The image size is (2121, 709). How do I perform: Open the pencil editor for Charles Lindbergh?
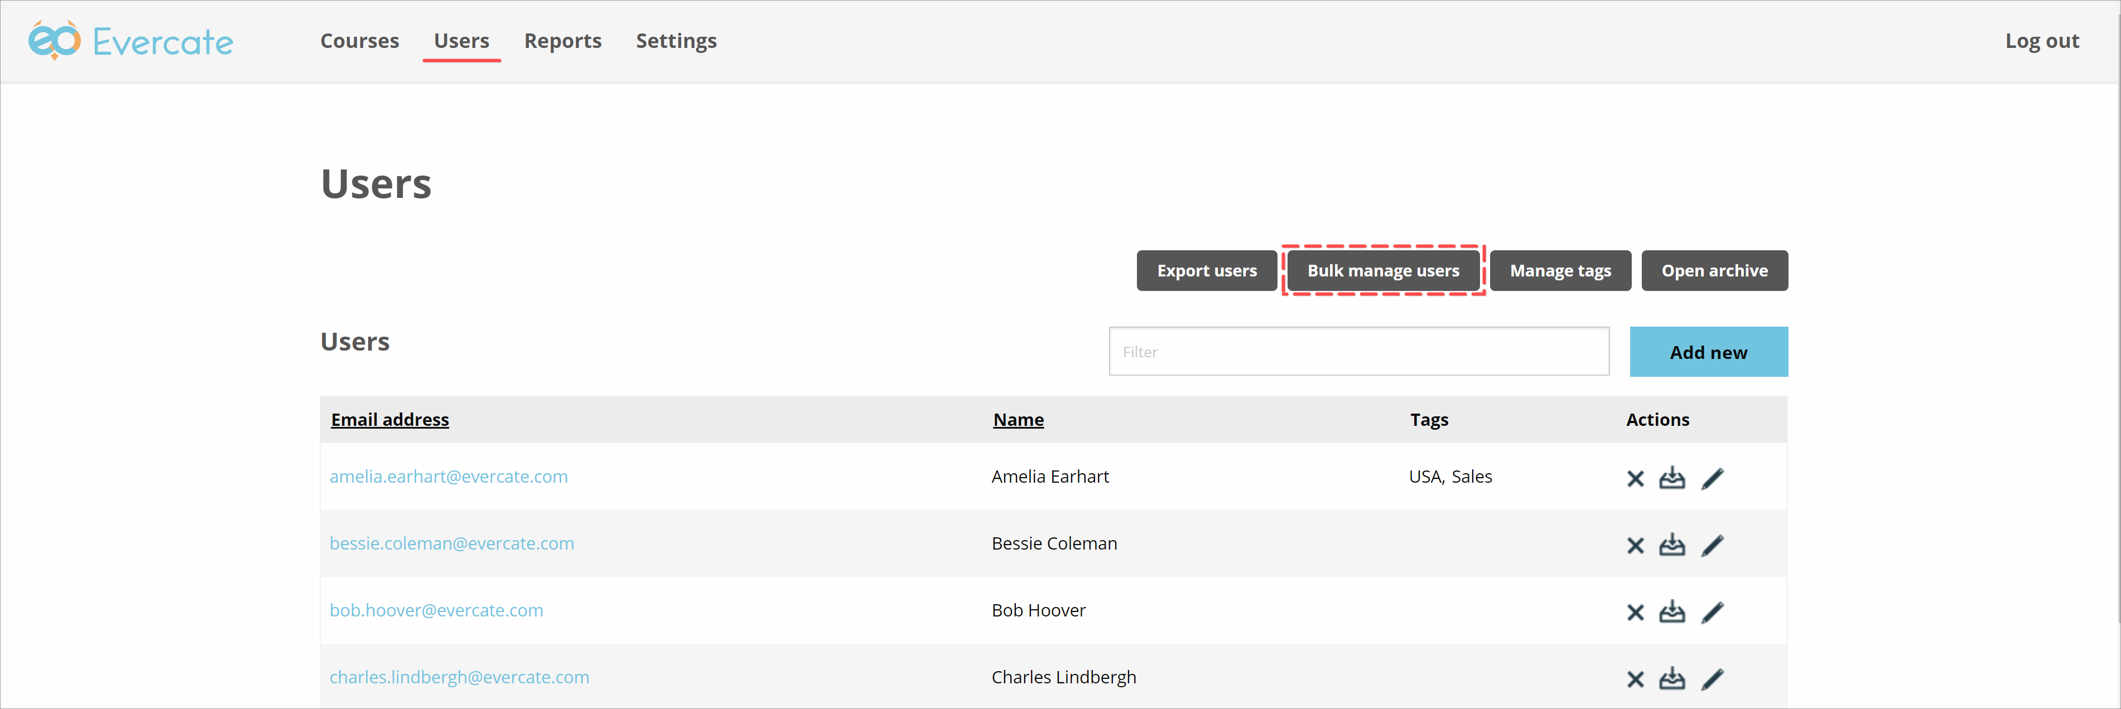coord(1713,678)
